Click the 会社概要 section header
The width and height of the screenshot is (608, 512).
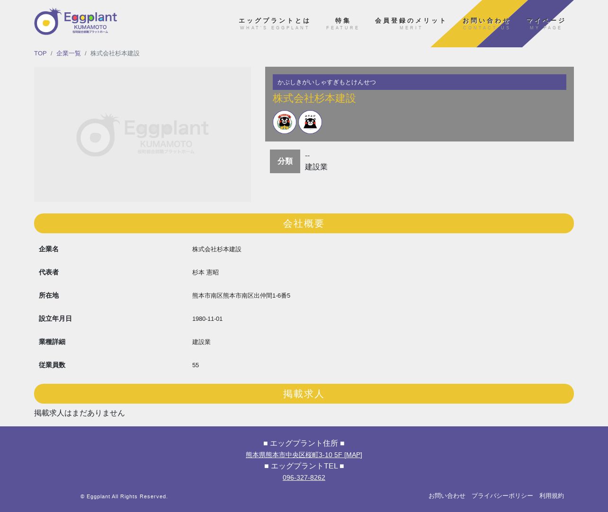click(x=304, y=223)
